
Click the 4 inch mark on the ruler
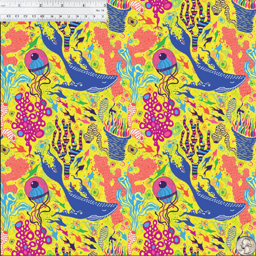(83, 5)
